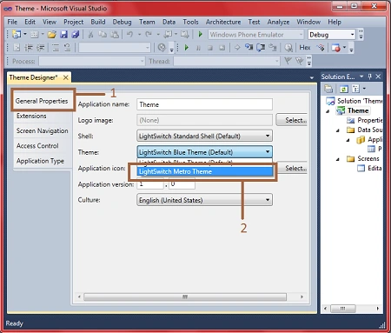This screenshot has width=391, height=333.
Task: Click Select button for Logo image
Action: coord(292,120)
